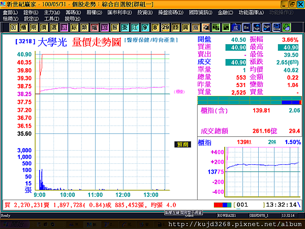Open the 檢視(V) menu
The image size is (305, 229).
pyautogui.click(x=11, y=19)
